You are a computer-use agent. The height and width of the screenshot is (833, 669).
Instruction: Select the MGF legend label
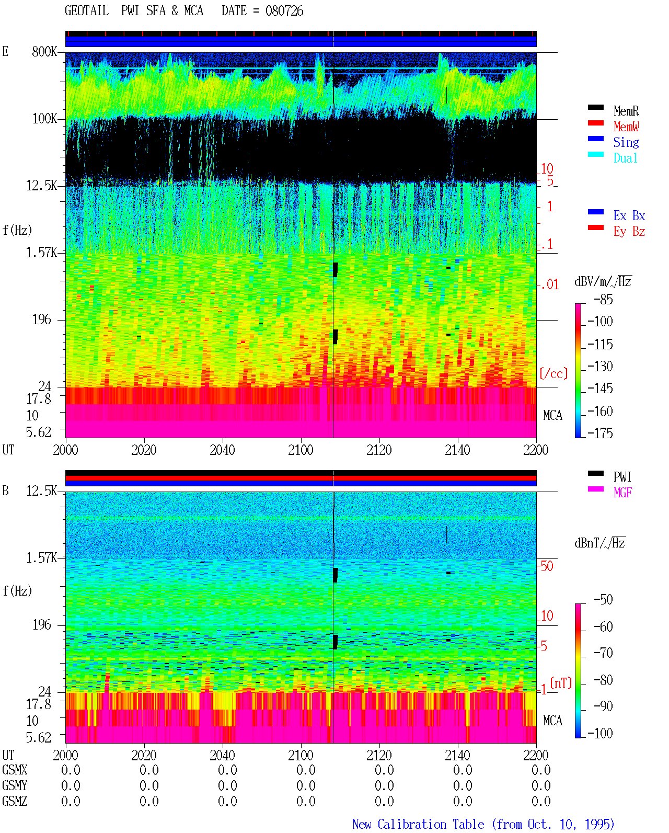click(623, 493)
